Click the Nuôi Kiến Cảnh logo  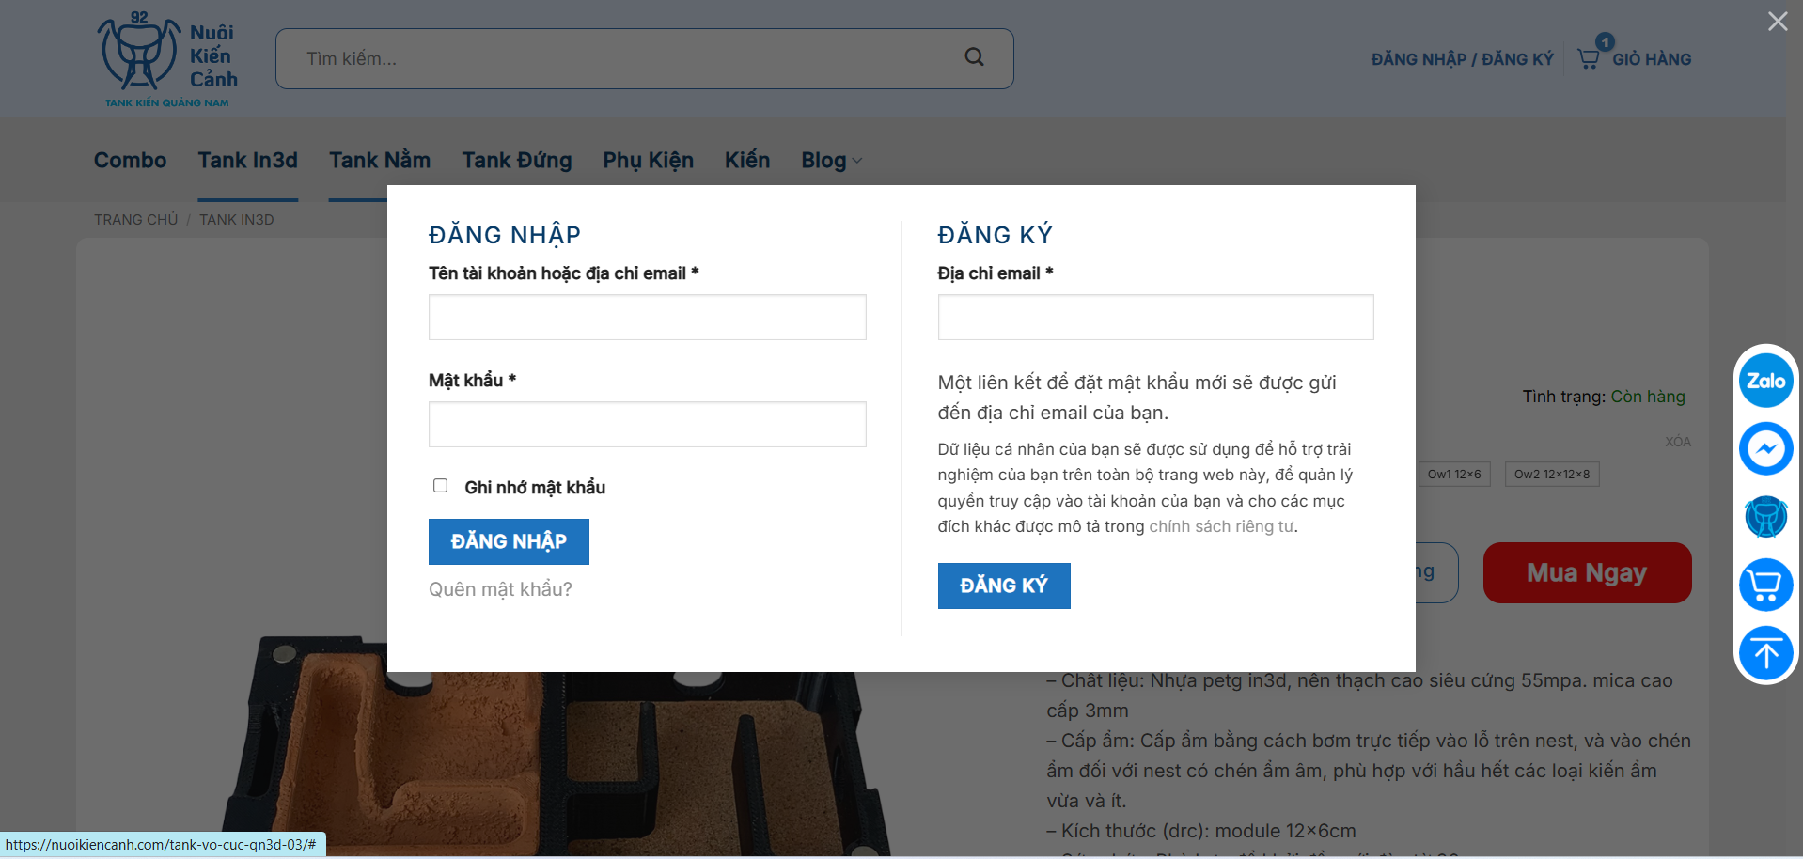[167, 59]
